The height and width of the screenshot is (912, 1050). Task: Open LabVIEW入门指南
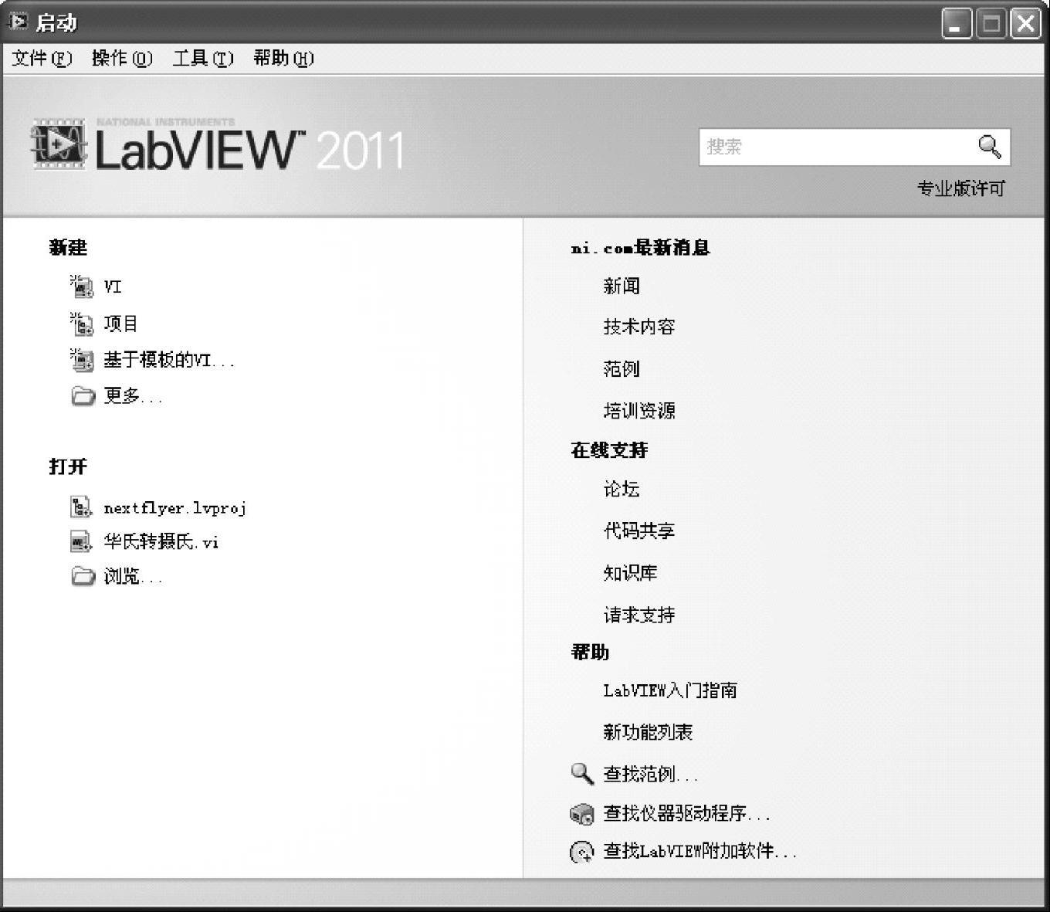tap(670, 690)
